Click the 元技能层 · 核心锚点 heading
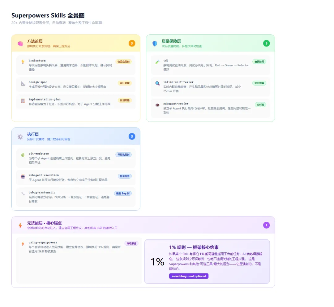Image resolution: width=334 pixels, height=307 pixels. [x=44, y=223]
